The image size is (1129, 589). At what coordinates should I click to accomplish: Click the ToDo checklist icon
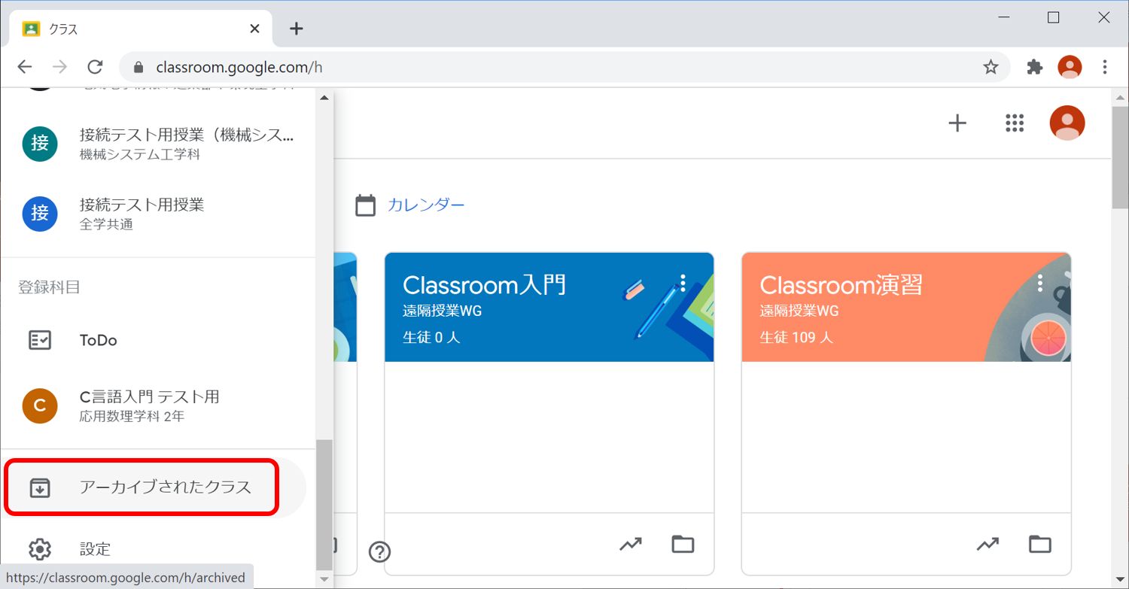(40, 340)
